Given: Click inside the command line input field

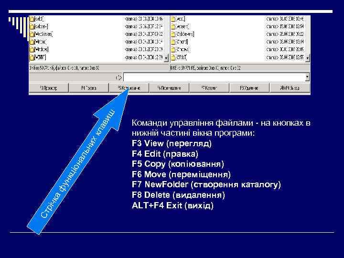Looking at the screenshot, I should (x=215, y=77).
